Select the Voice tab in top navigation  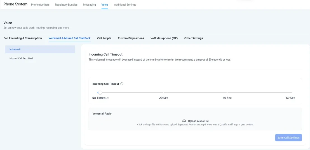105,4
